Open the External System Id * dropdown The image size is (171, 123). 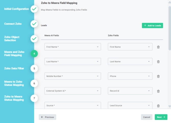click(73, 91)
